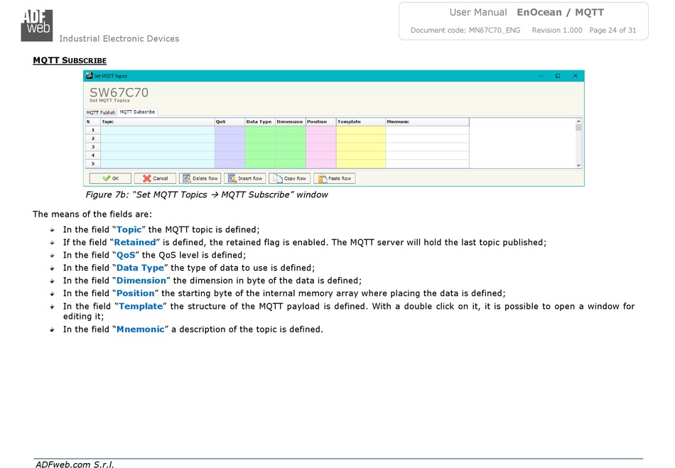Select the MQTT Subscribe tab

[137, 111]
